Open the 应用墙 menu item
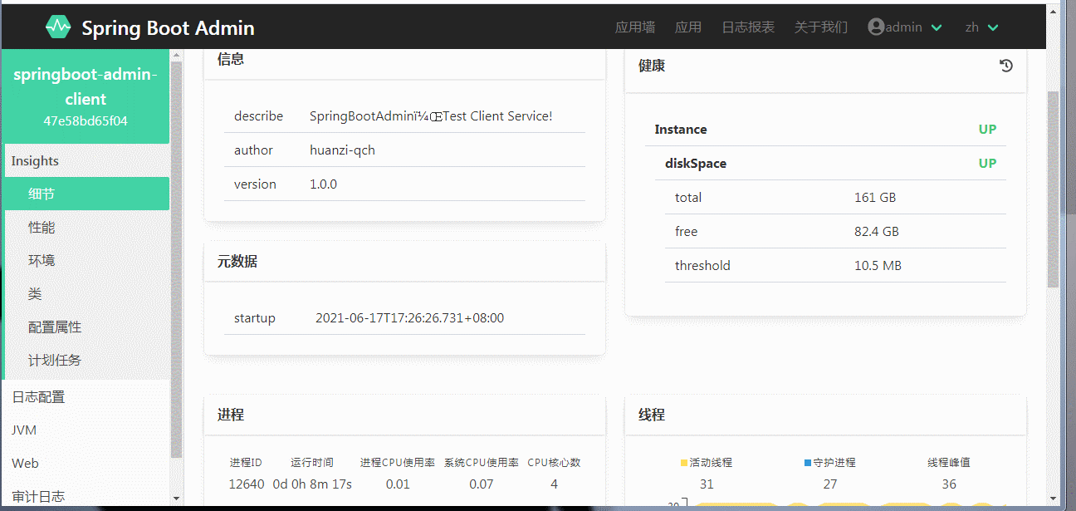This screenshot has height=511, width=1076. tap(635, 27)
